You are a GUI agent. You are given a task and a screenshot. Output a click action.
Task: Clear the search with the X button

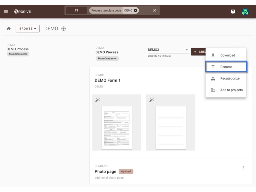pos(154,10)
